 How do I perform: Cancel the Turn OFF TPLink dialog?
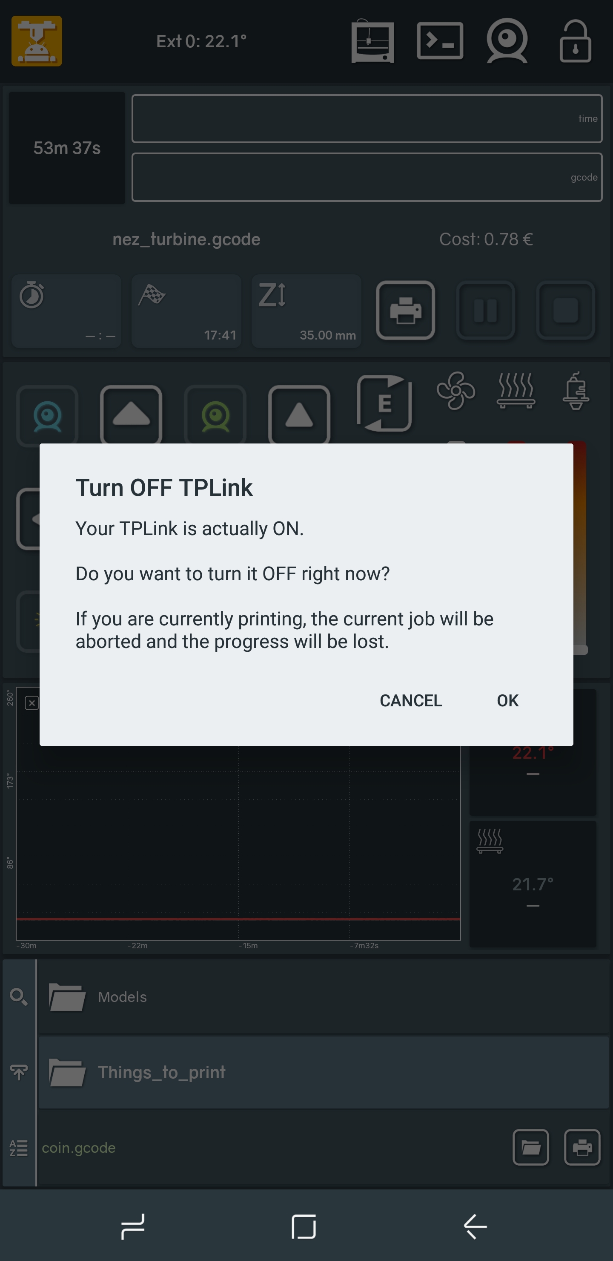pyautogui.click(x=410, y=700)
